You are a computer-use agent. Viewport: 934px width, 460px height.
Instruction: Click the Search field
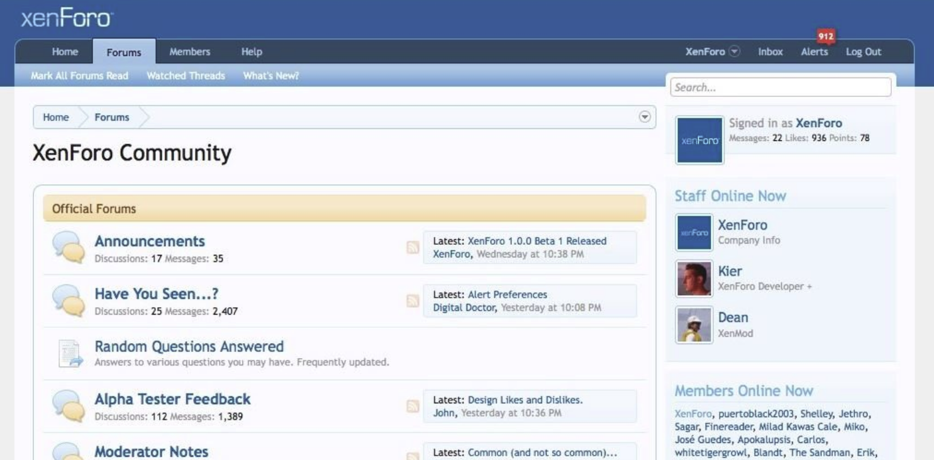pyautogui.click(x=781, y=87)
